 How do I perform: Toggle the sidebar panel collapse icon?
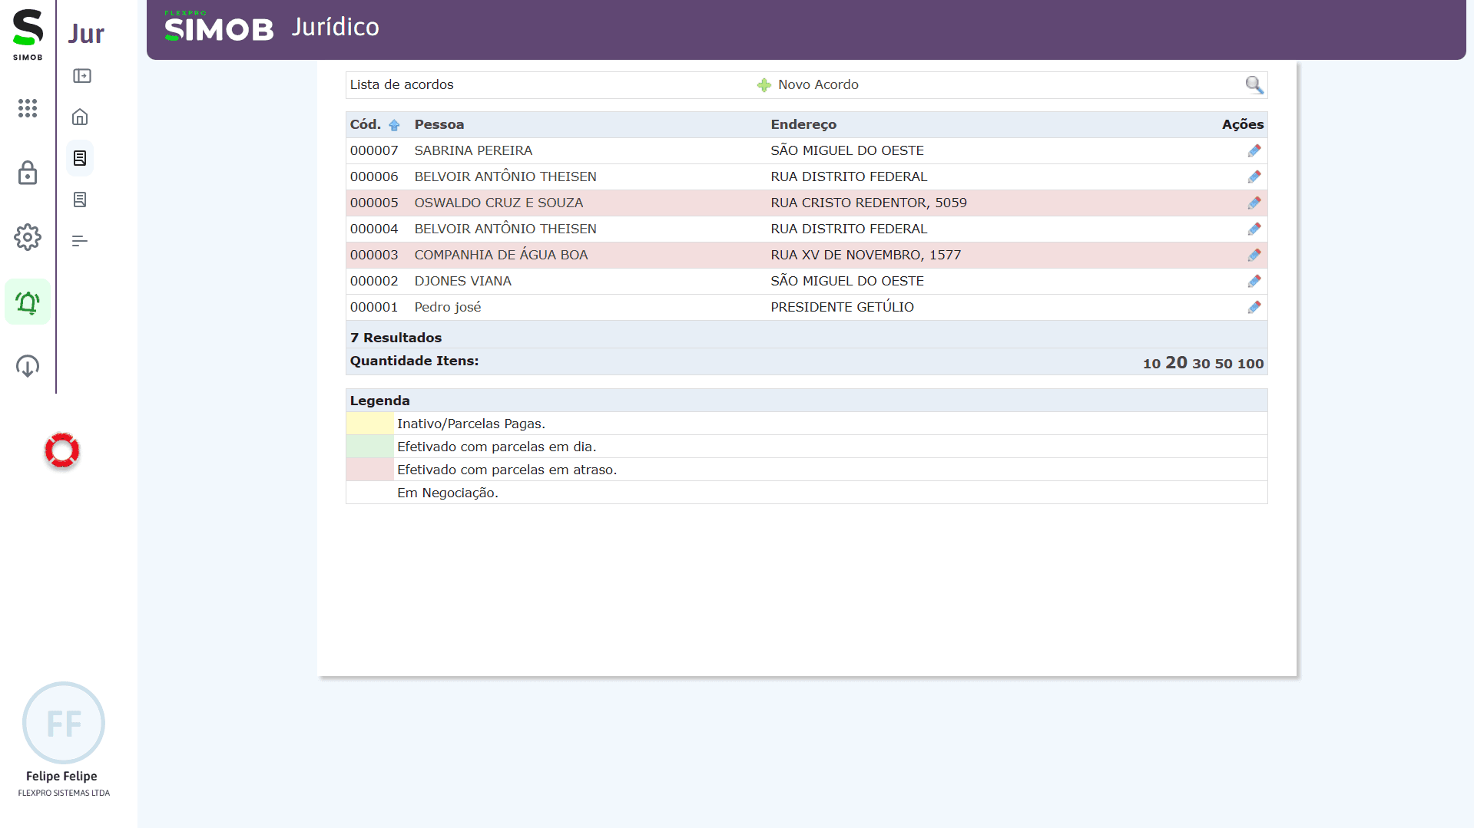click(82, 76)
